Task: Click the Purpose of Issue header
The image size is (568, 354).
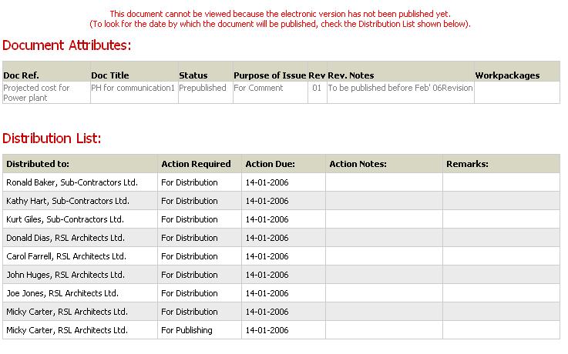Action: [x=270, y=75]
